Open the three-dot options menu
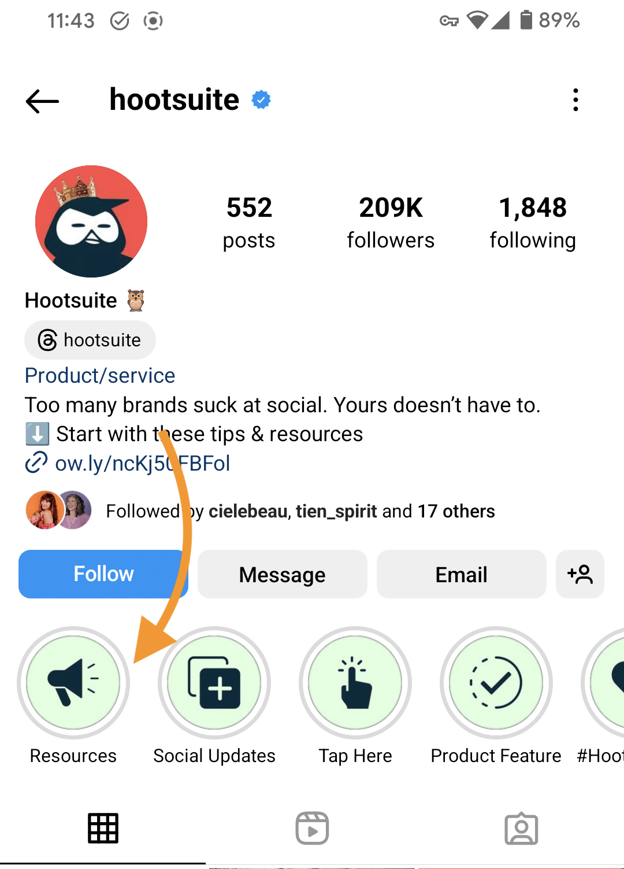 [575, 100]
